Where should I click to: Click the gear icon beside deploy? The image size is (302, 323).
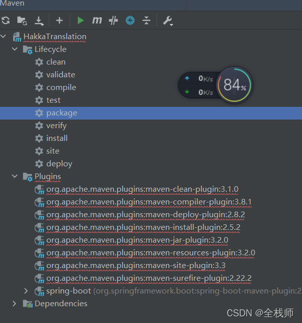[39, 164]
